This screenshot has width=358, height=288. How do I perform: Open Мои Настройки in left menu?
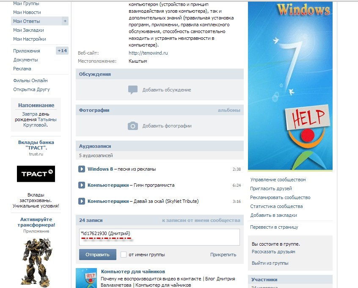click(x=30, y=39)
